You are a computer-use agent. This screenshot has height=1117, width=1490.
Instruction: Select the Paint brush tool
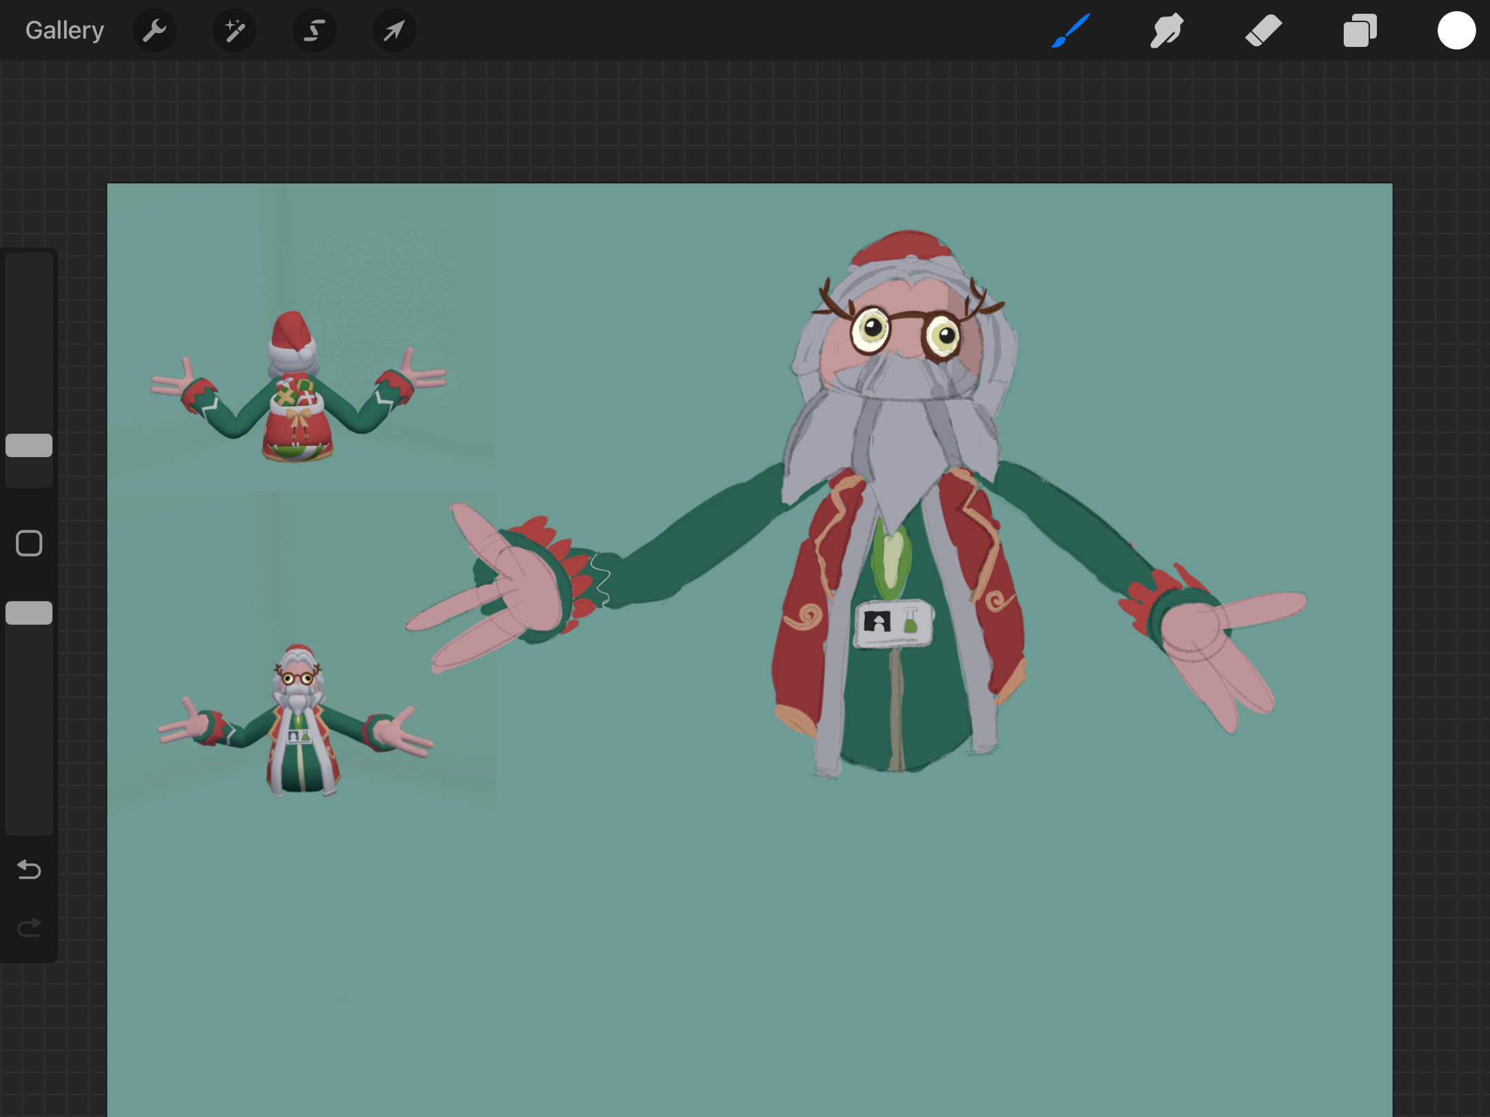tap(1071, 30)
